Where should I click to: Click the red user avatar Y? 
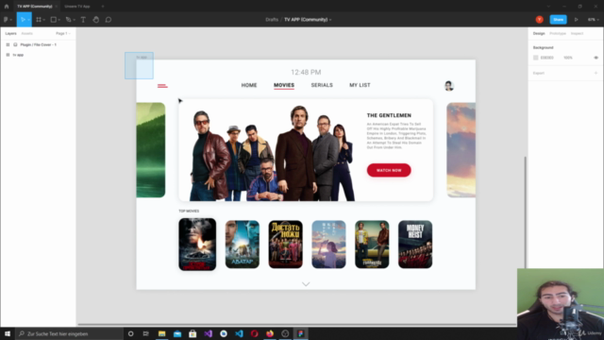tap(539, 20)
